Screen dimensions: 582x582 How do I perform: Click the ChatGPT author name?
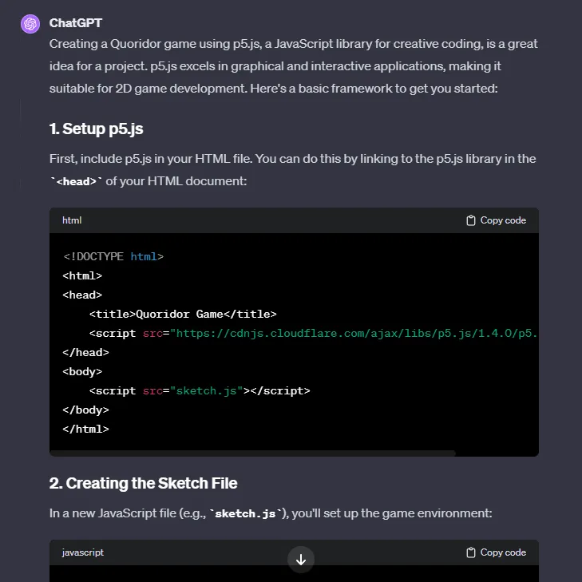point(75,23)
